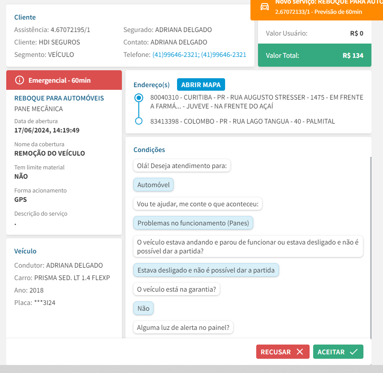Click the REMOÇÃO DO VEÍCULO coverage name
The image size is (383, 373).
tap(49, 153)
